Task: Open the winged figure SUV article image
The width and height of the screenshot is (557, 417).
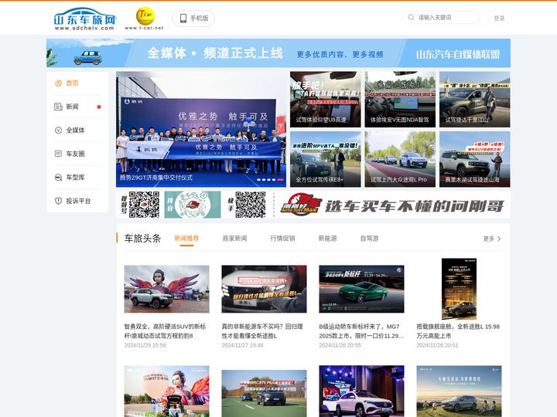Action: click(166, 289)
